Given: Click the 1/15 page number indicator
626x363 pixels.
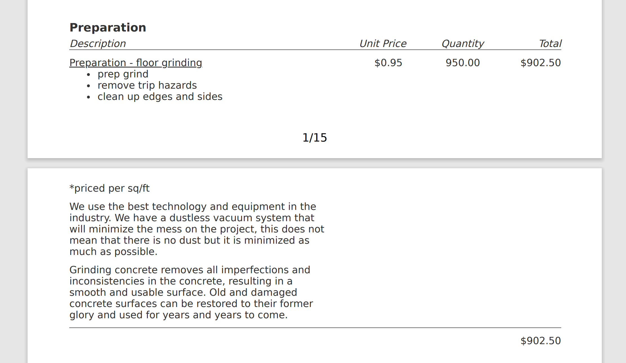Looking at the screenshot, I should point(315,138).
